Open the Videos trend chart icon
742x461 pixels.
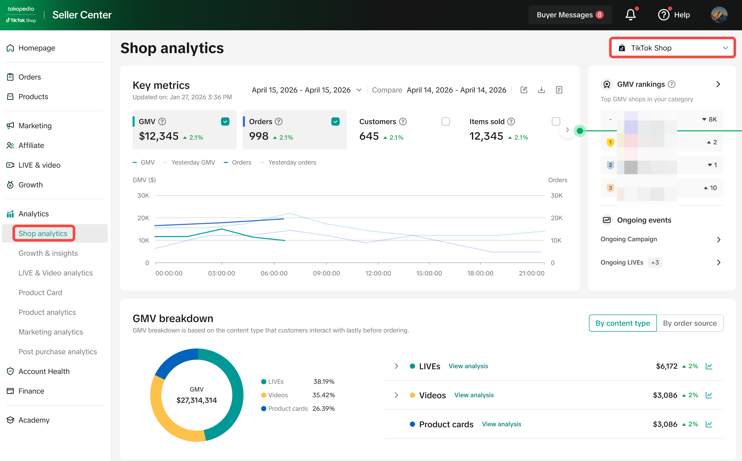click(709, 395)
